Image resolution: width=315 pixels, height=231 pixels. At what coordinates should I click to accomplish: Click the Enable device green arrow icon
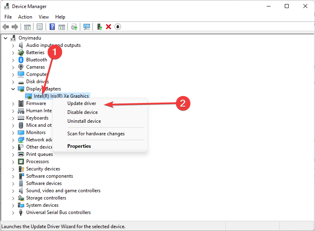click(x=100, y=27)
